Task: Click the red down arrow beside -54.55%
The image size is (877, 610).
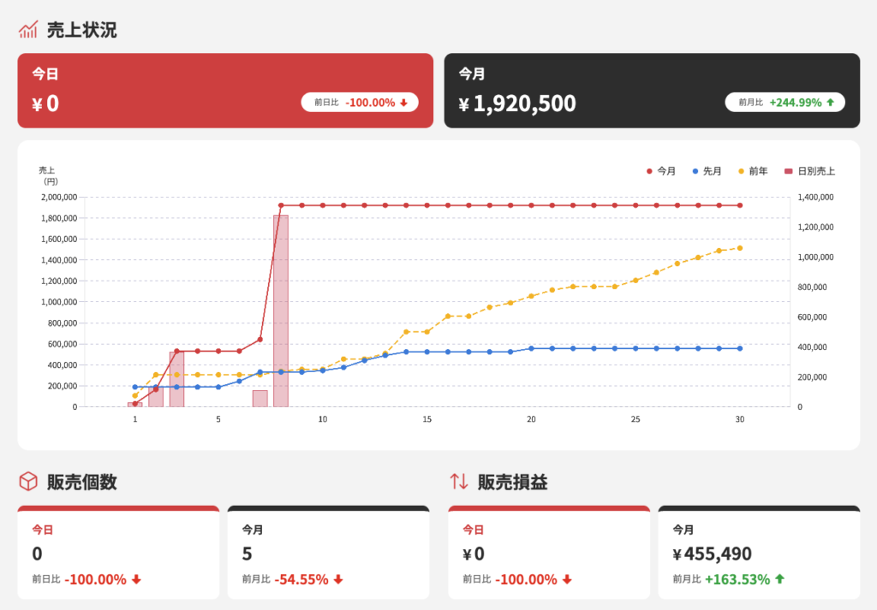Action: coord(337,579)
